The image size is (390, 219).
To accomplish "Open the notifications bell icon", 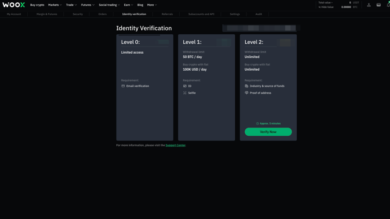I will 388,5.
